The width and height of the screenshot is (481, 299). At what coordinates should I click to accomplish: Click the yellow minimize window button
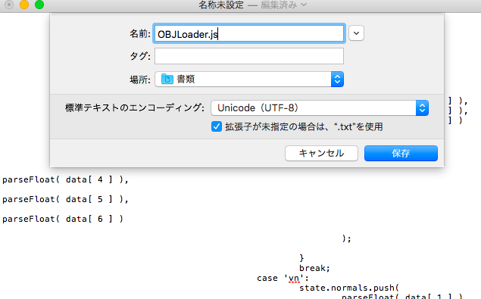click(x=24, y=5)
